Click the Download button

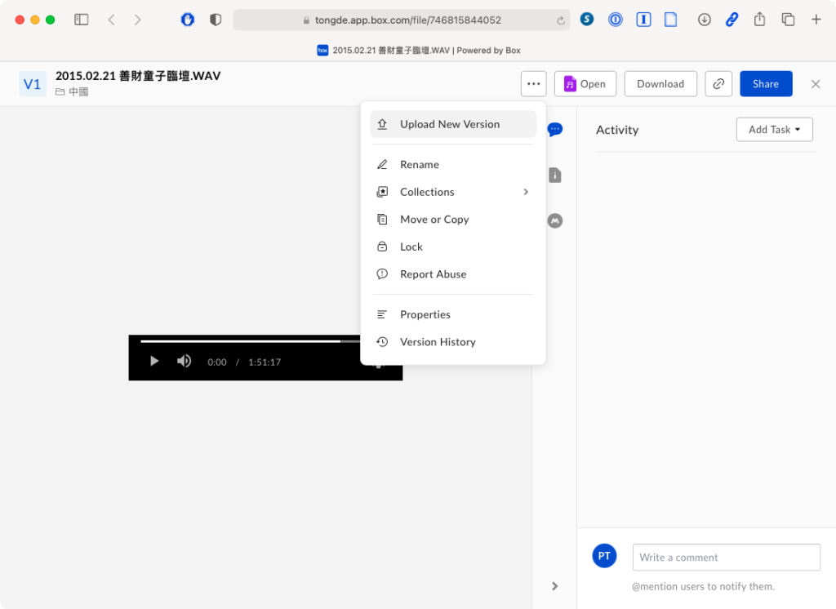coord(660,84)
